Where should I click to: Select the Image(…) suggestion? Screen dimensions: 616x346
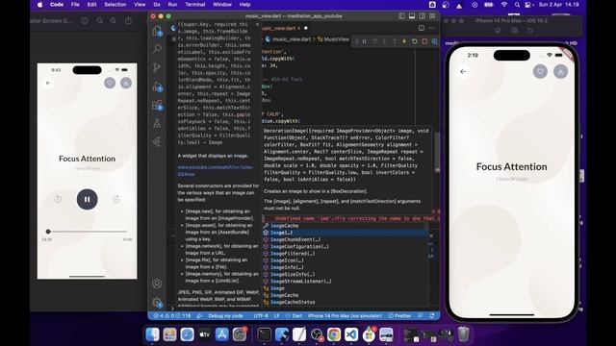pyautogui.click(x=345, y=233)
